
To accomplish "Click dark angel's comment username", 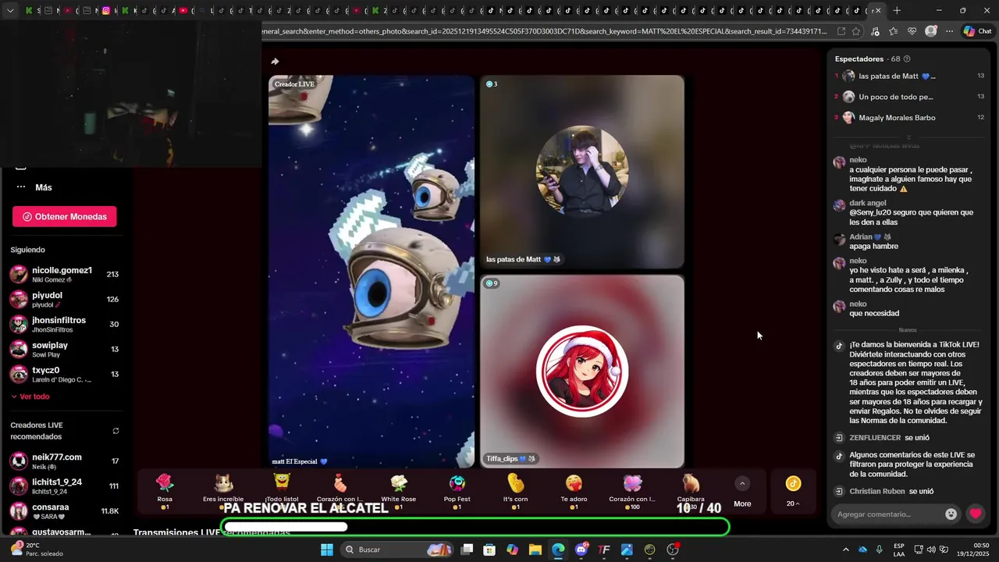I will [868, 203].
